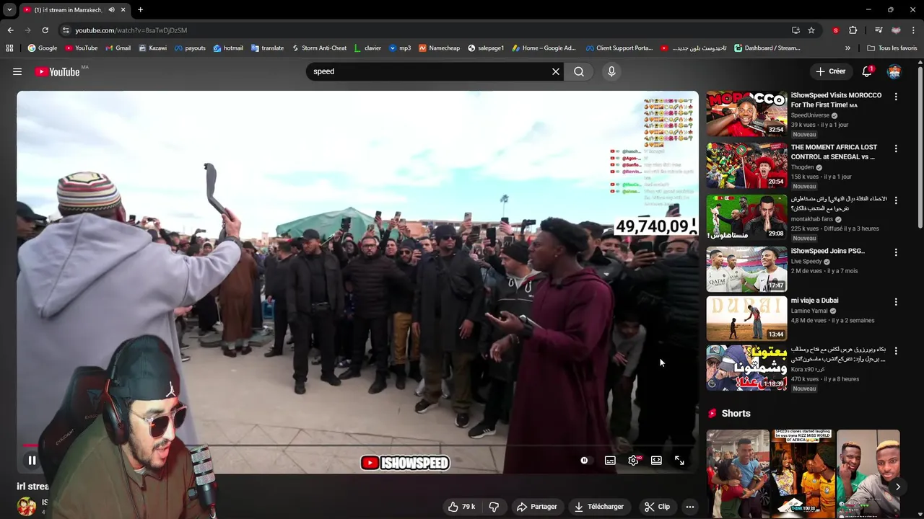Viewport: 924px width, 519px height.
Task: Go to Thogden channel name
Action: 802,167
